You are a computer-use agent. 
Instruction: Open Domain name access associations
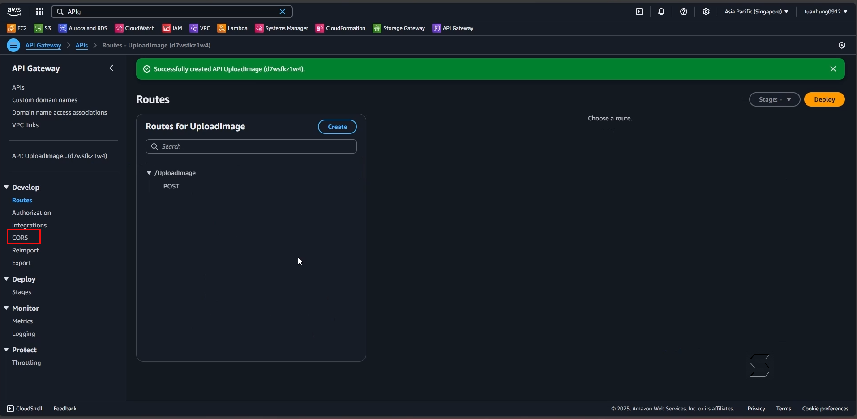[x=60, y=112]
